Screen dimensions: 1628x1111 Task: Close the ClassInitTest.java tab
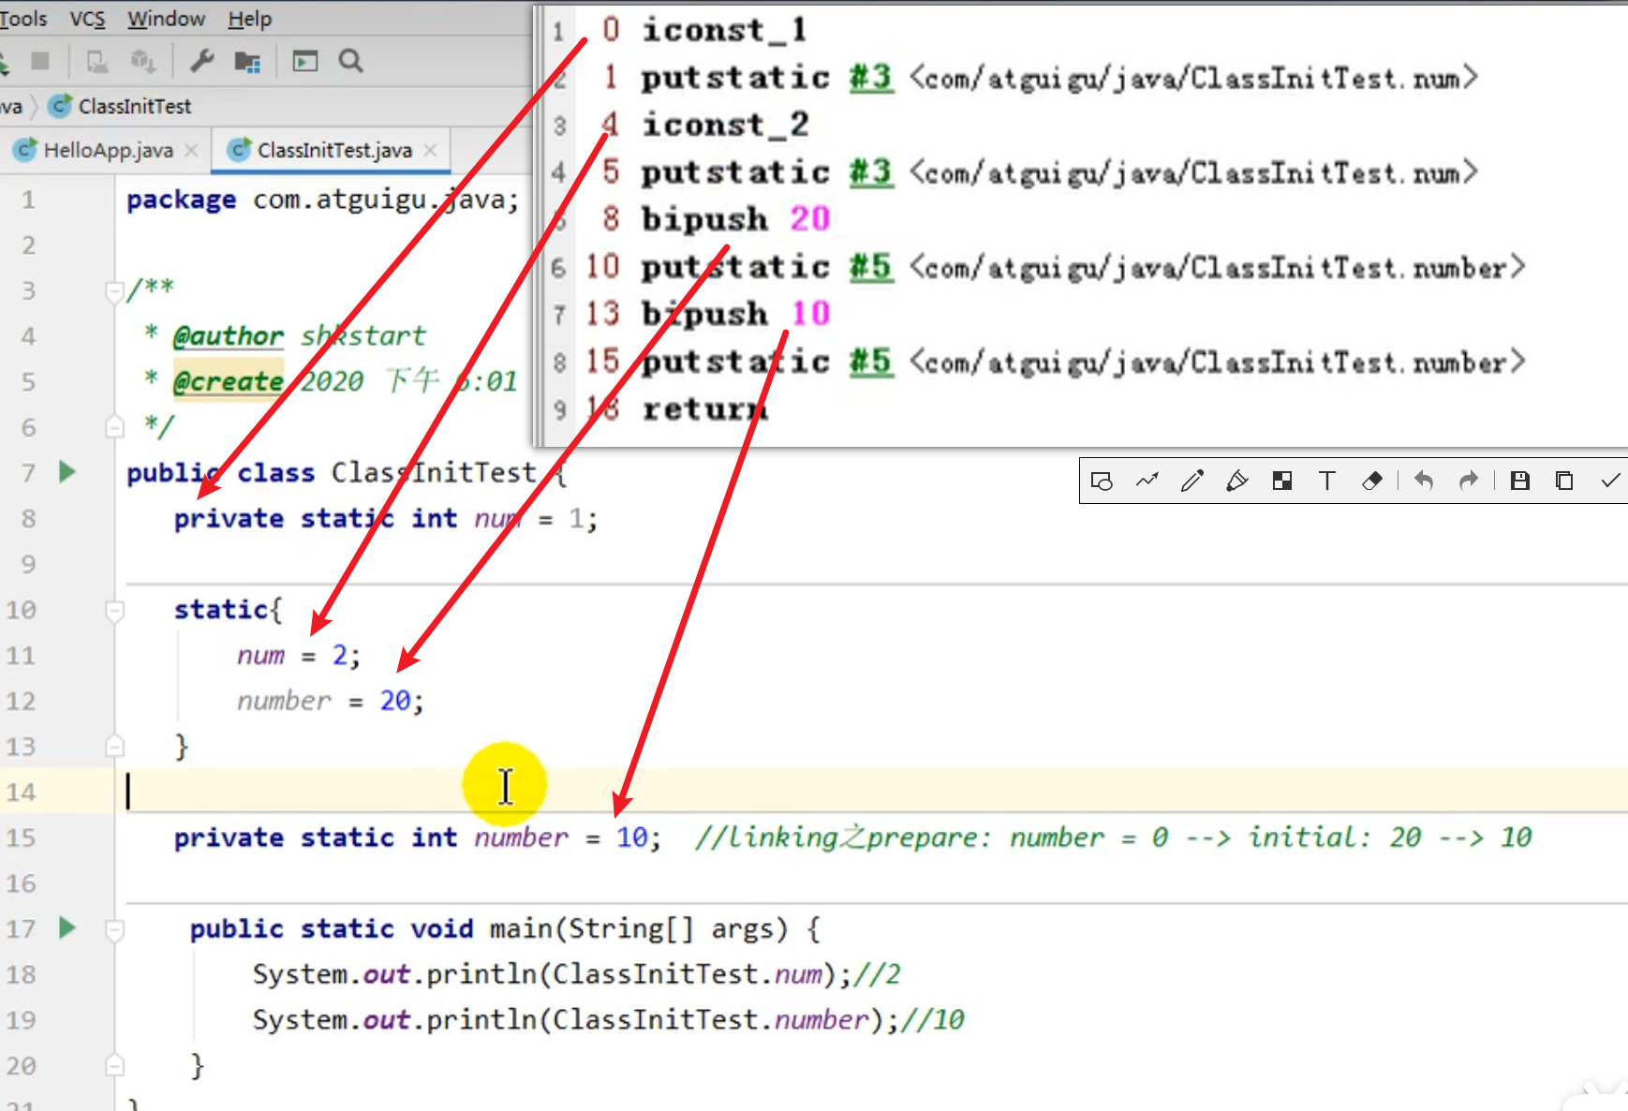pos(430,150)
